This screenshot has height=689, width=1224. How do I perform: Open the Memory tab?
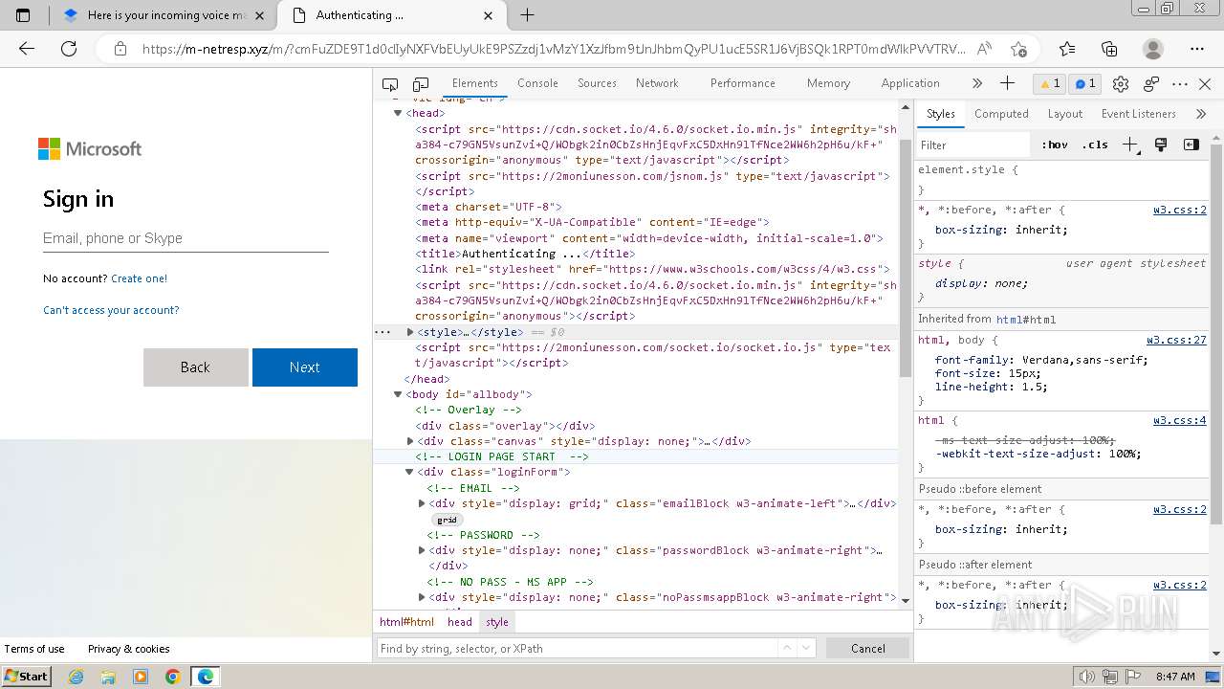828,83
